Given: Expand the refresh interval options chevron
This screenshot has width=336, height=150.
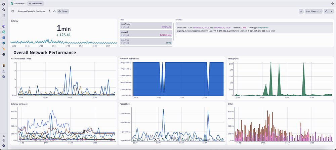Looking at the screenshot, I should pos(331,11).
